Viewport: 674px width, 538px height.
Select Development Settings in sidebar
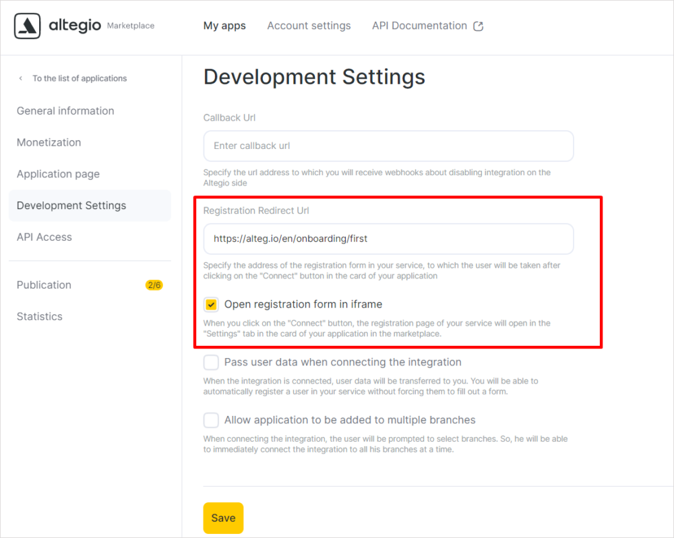[x=90, y=206]
